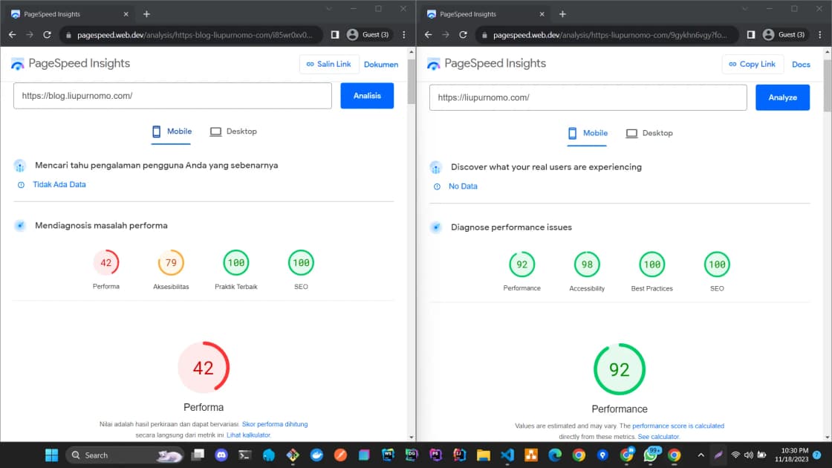Select PageSpeed Insights tab in left browser
The height and width of the screenshot is (468, 832).
click(69, 14)
